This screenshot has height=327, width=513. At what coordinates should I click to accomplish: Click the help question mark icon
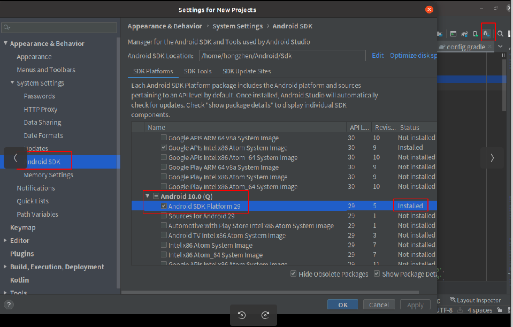tap(9, 305)
